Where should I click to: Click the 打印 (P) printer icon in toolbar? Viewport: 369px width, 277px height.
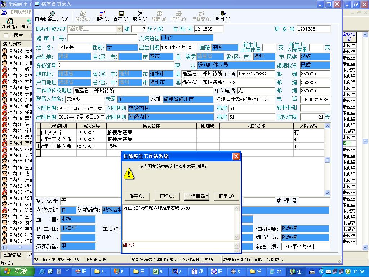coord(179,14)
